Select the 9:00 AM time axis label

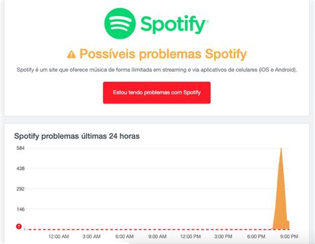(x=157, y=237)
